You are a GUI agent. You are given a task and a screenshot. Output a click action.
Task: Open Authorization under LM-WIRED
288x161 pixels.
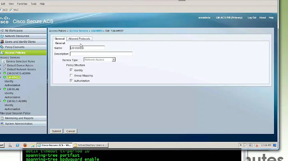pyautogui.click(x=12, y=85)
